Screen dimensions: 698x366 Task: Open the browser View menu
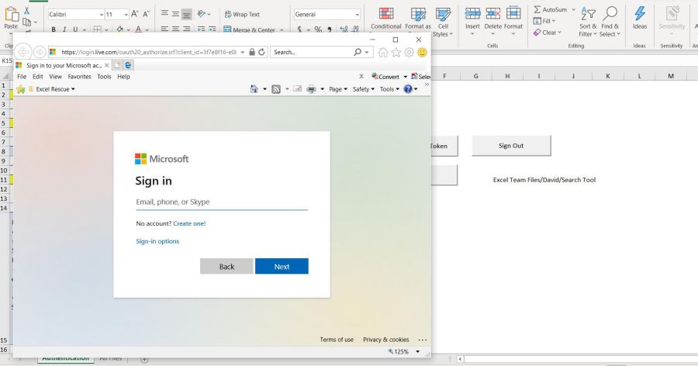pos(55,77)
